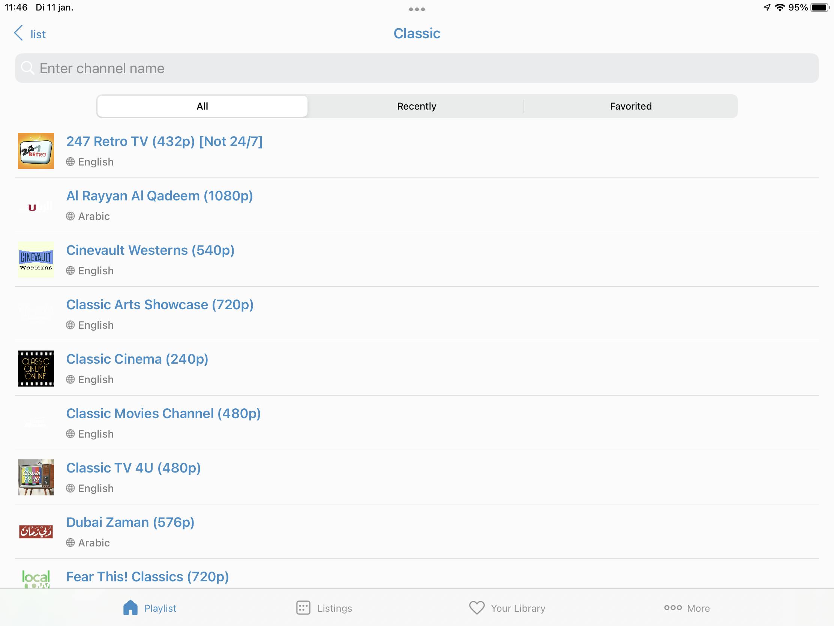Tap the 247 Retro TV logo

[36, 150]
